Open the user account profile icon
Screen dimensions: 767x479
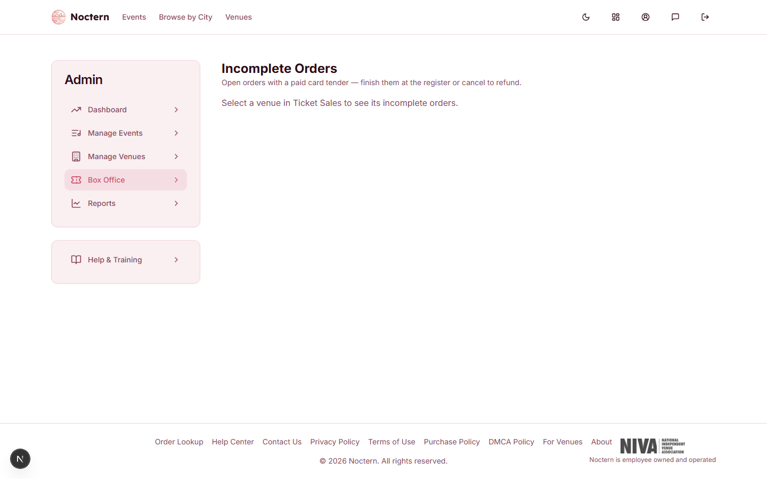click(646, 17)
